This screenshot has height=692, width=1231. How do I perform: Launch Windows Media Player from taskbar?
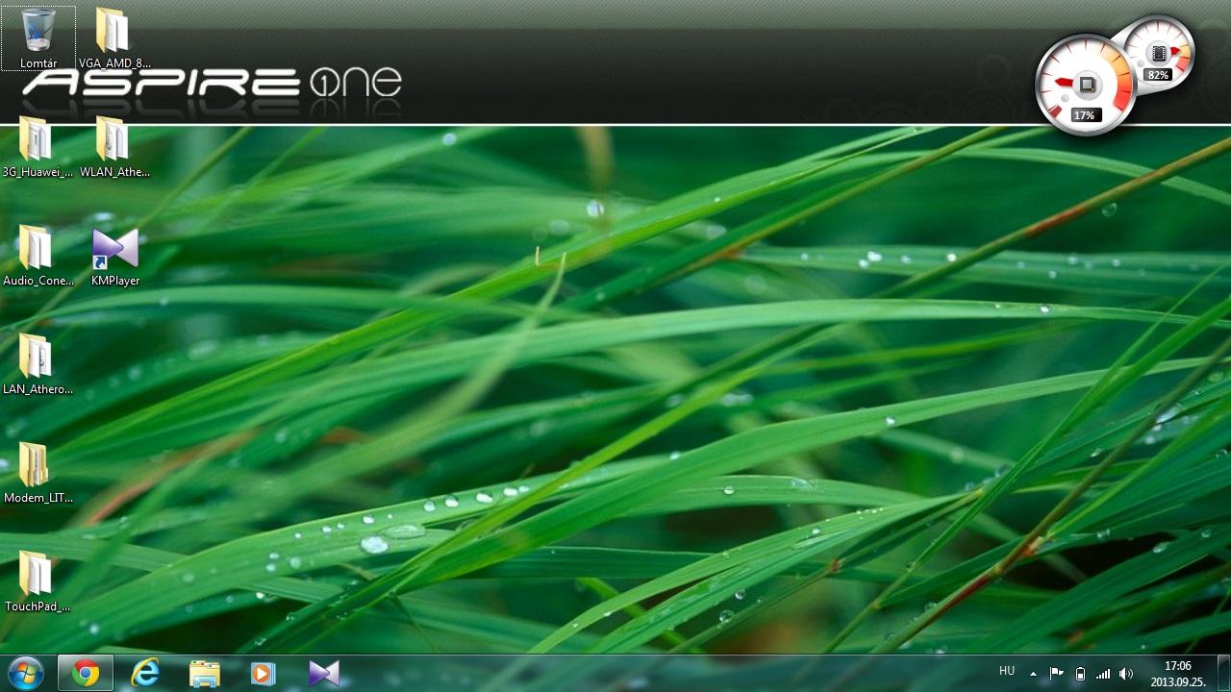(264, 674)
